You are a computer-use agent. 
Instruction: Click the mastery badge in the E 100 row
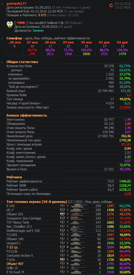coord(62,206)
